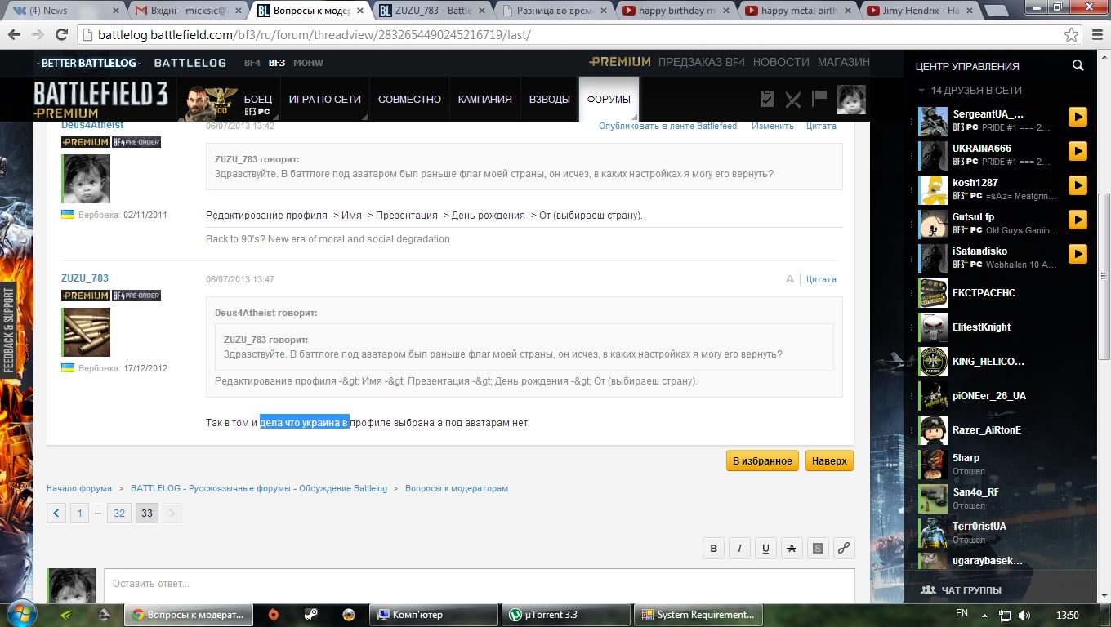Join iSatandisko's server with play icon

tap(1078, 255)
